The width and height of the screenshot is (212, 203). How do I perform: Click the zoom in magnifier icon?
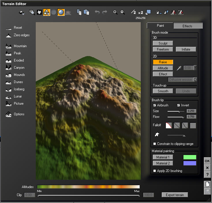coord(115,12)
